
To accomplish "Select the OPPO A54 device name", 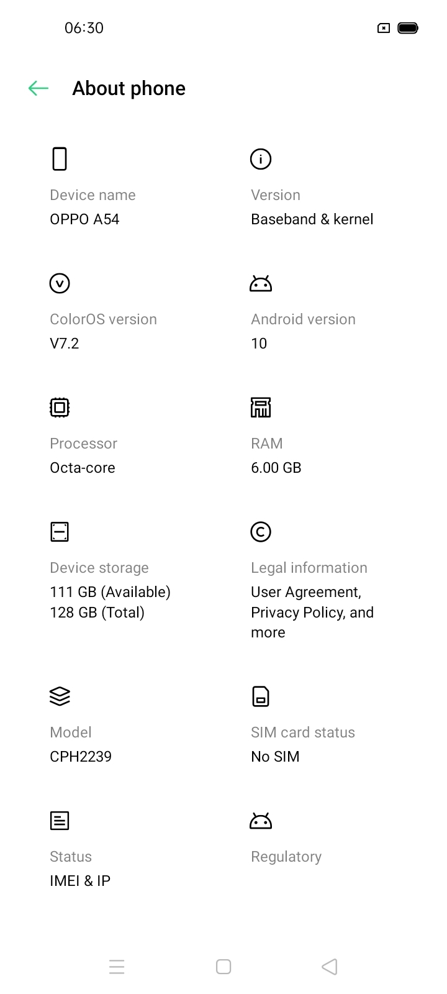I will pos(84,219).
